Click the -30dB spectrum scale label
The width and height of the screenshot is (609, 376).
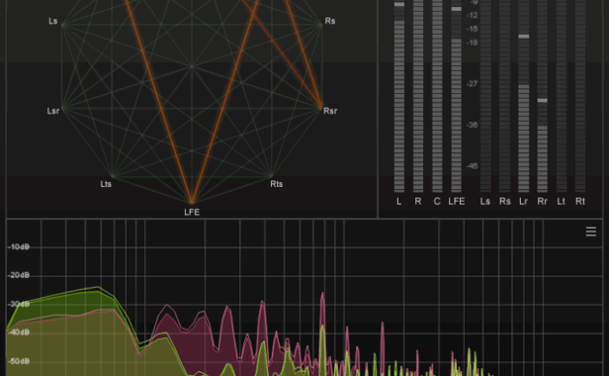click(19, 304)
